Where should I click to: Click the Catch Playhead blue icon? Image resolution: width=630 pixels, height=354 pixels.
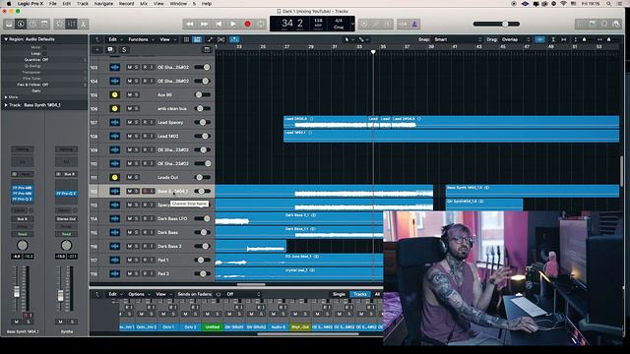(x=234, y=39)
